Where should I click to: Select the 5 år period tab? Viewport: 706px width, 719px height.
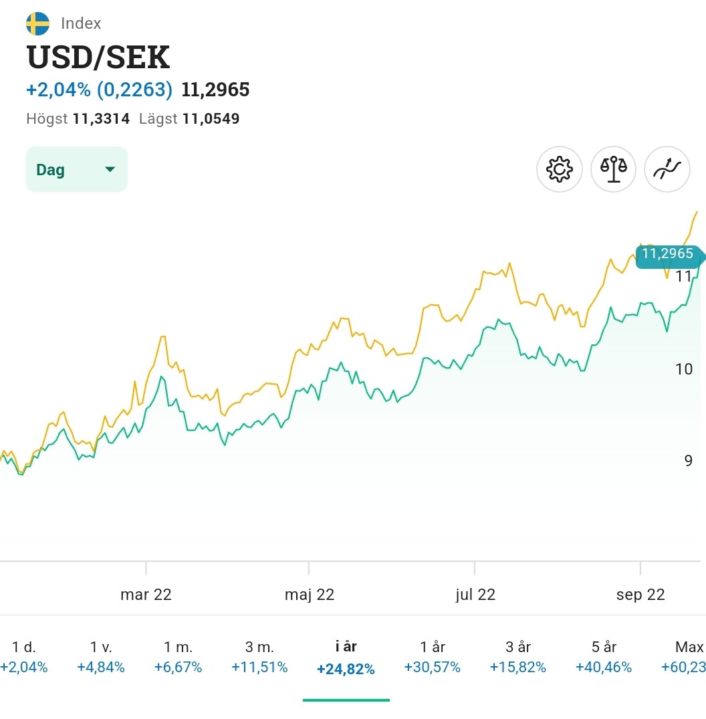(604, 657)
